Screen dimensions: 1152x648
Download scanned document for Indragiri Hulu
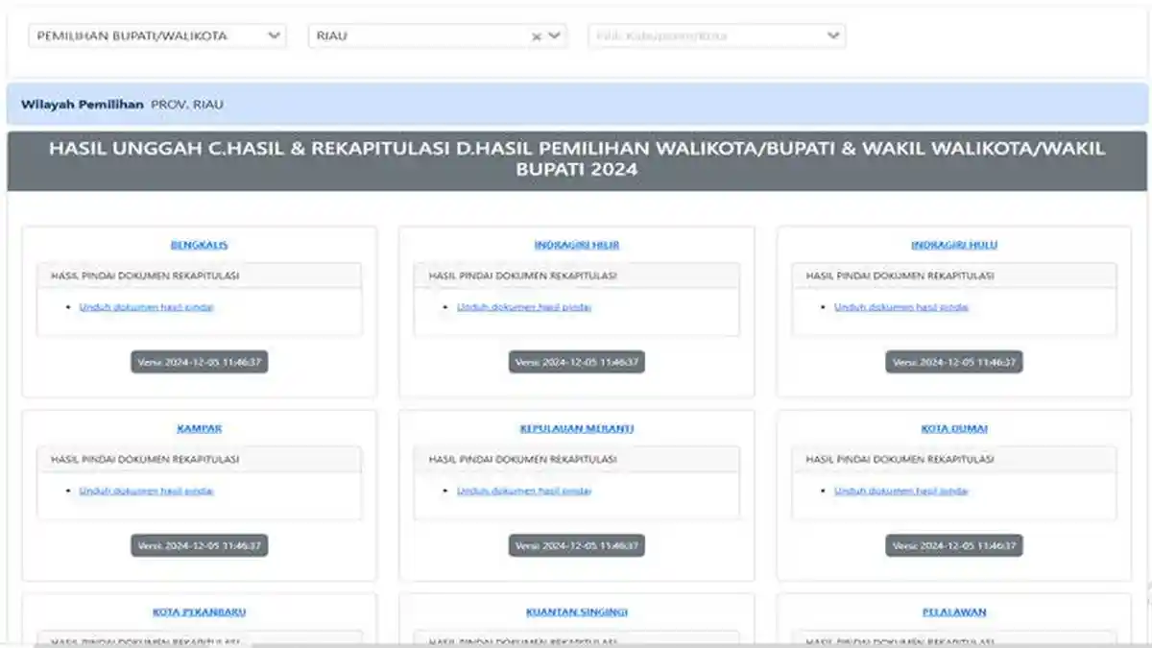901,307
